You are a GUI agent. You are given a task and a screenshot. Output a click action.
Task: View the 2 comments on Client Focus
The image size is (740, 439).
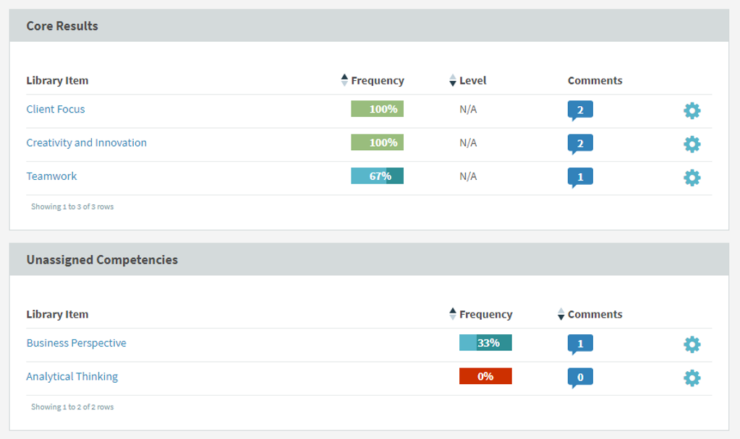(580, 110)
